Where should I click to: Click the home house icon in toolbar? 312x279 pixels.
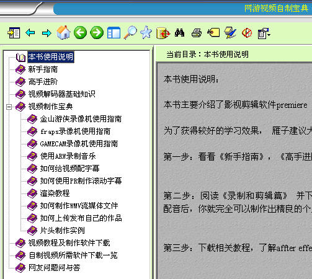[x=63, y=32]
